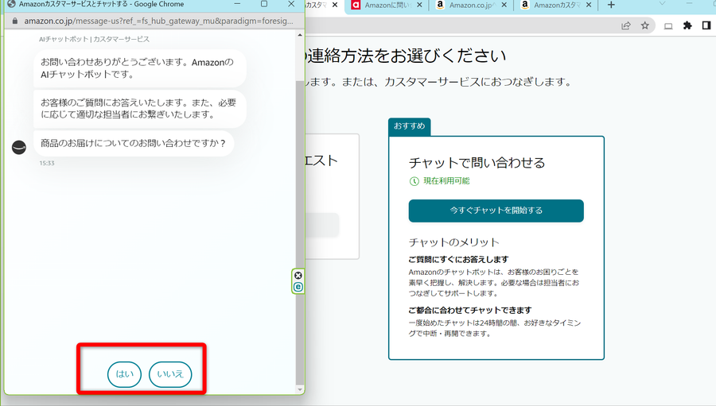Image resolution: width=716 pixels, height=406 pixels.
Task: Click the AIチャットボット | カスタマーサービス header
Action: tap(94, 39)
